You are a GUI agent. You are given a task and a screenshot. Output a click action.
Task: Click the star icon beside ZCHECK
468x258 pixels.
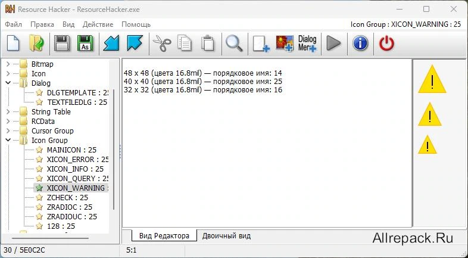coord(39,197)
